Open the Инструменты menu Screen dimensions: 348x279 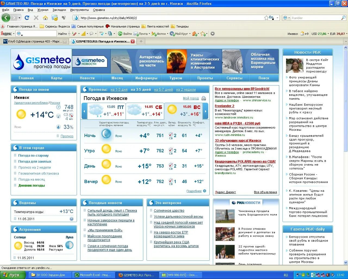79,10
